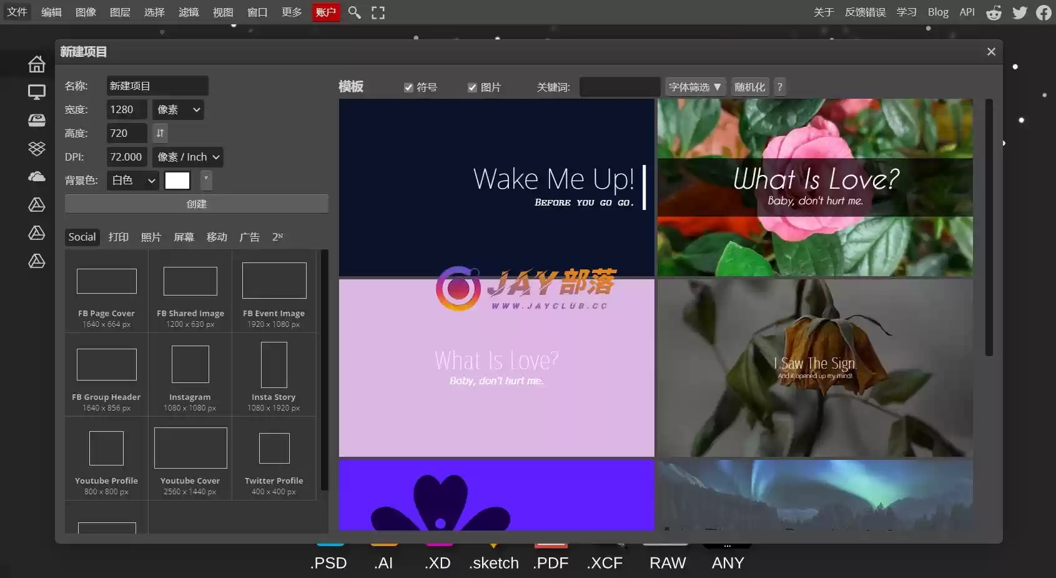Open the first Google Drive account icon
This screenshot has height=578, width=1056.
click(37, 205)
